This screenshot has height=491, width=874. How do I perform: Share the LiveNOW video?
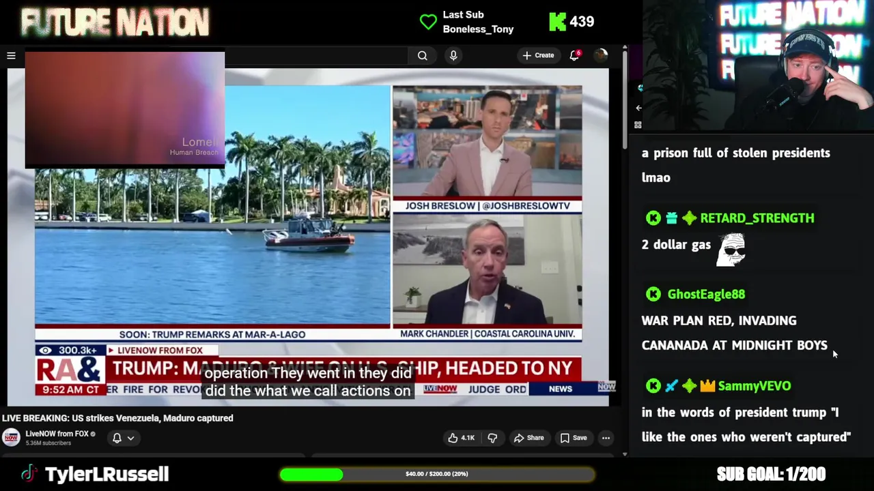pyautogui.click(x=529, y=438)
